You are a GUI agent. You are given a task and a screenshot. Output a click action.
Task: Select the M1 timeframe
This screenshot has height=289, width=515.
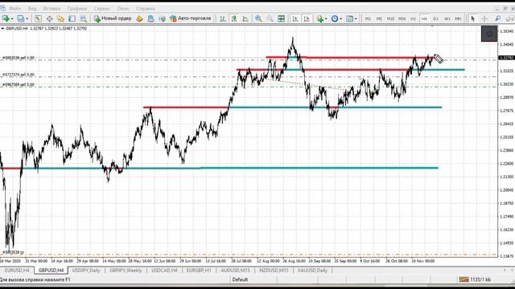tap(368, 19)
